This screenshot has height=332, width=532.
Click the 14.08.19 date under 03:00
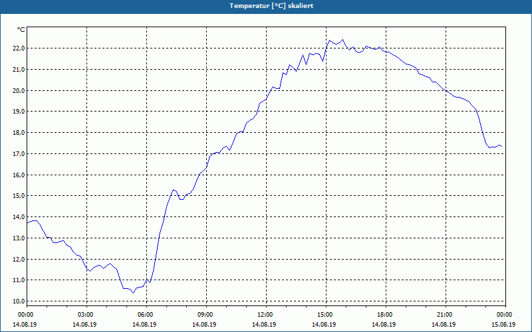[x=84, y=324]
